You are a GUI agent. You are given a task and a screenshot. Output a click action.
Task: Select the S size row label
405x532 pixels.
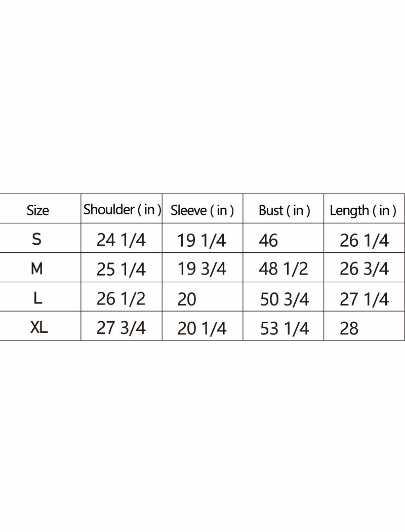(36, 239)
